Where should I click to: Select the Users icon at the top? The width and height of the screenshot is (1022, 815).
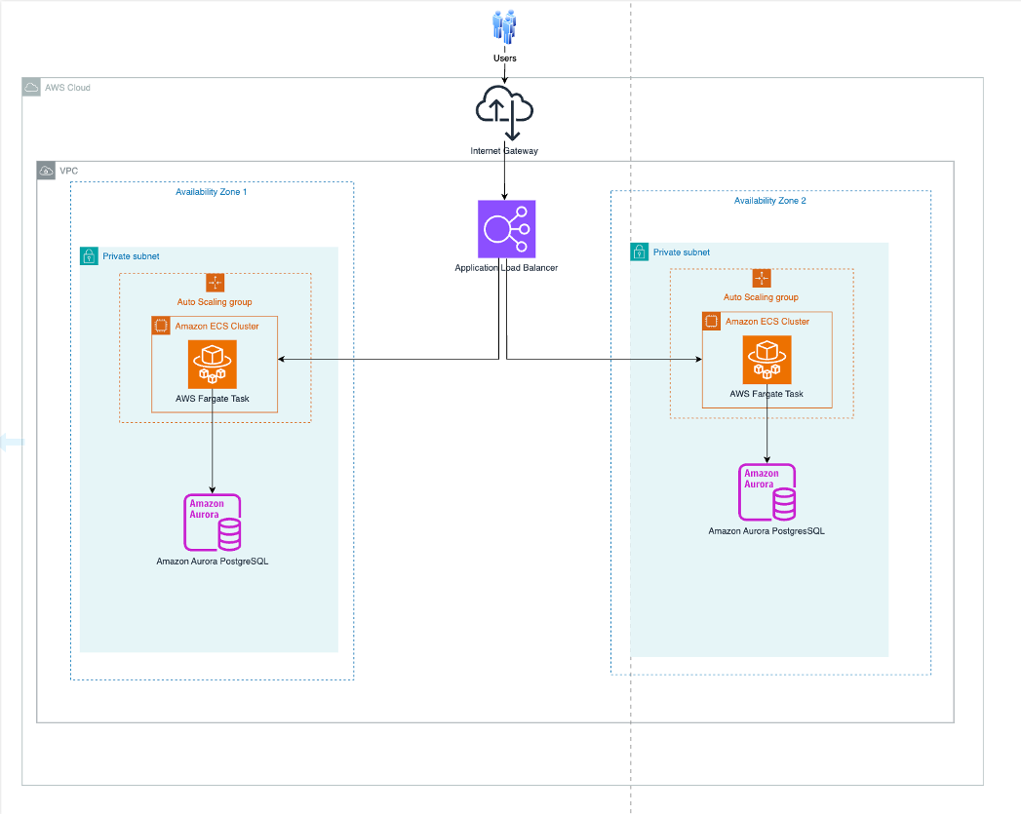click(x=504, y=25)
